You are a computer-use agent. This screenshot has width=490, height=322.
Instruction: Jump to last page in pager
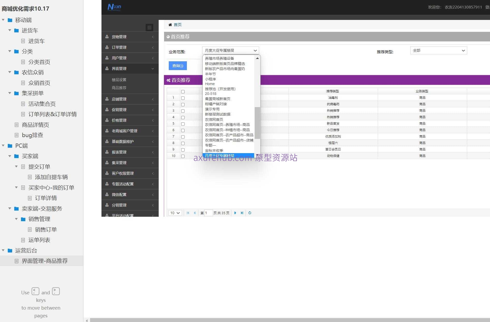tap(242, 213)
